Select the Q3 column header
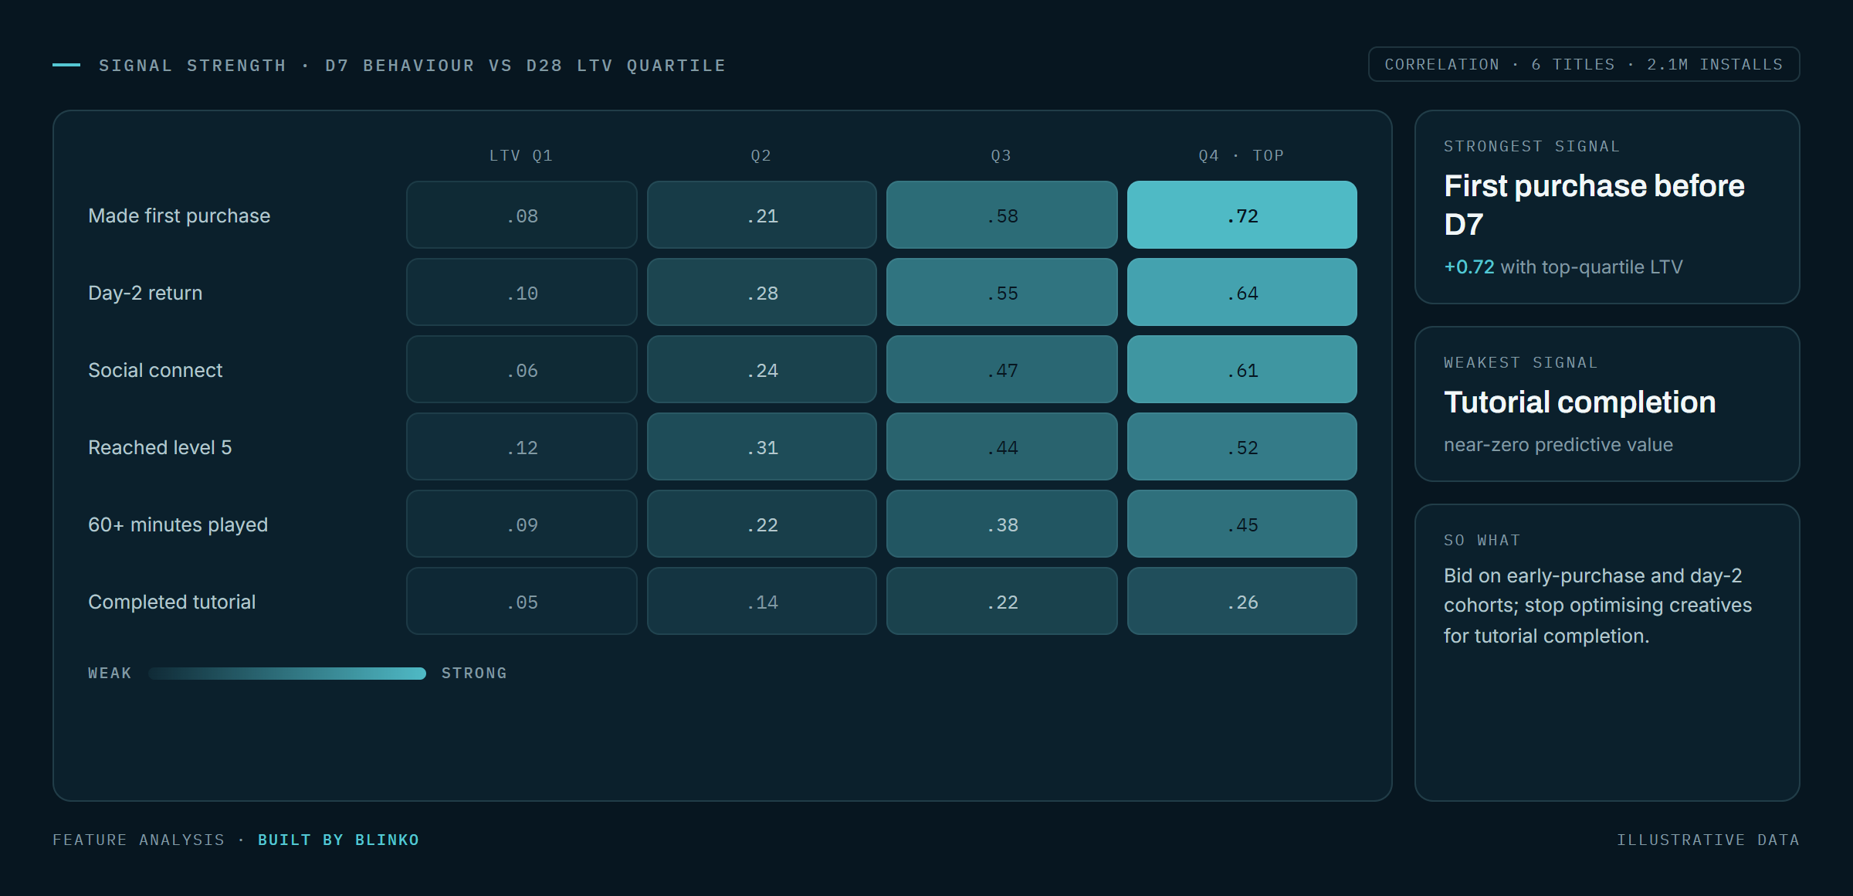Viewport: 1853px width, 896px height. tap(1001, 155)
